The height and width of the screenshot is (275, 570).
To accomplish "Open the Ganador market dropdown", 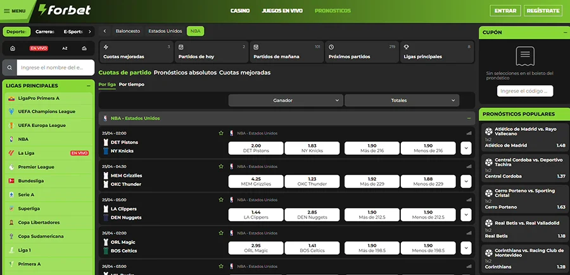I will point(286,101).
